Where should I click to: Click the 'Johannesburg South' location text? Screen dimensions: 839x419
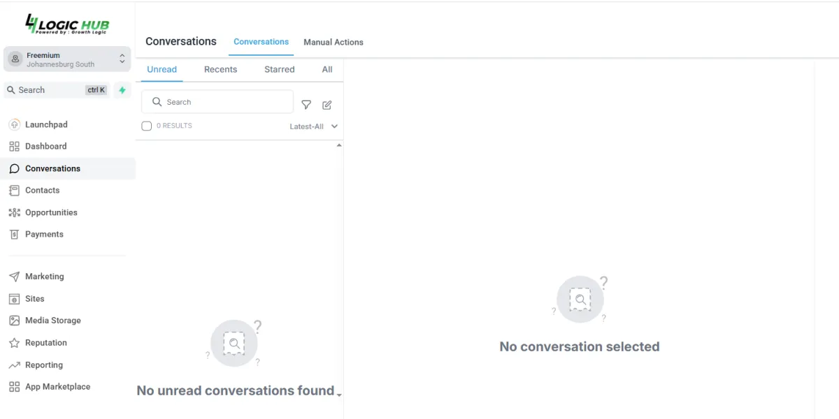[61, 64]
